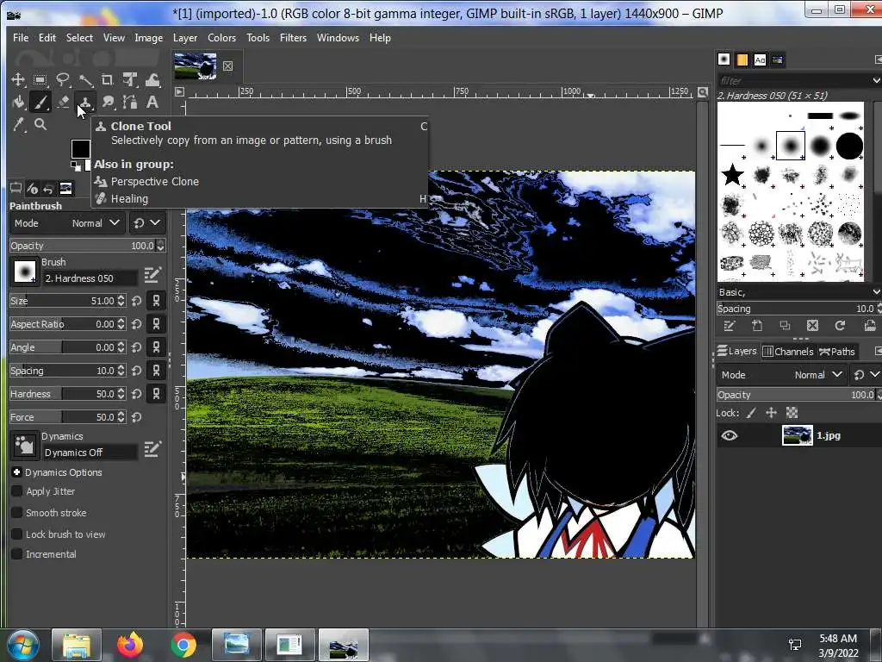Click the brush preview thumbnail in tool options

(24, 272)
